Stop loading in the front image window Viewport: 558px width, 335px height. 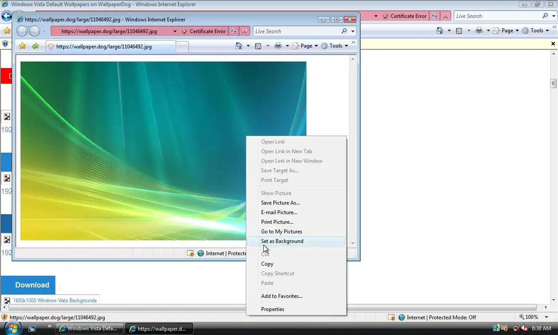pyautogui.click(x=245, y=31)
